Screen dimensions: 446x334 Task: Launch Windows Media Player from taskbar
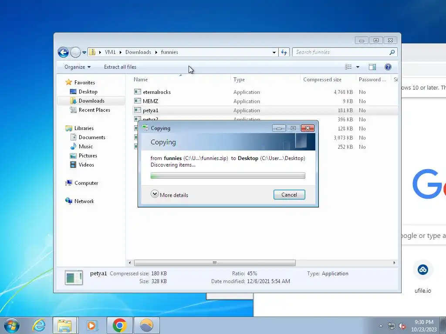point(91,325)
